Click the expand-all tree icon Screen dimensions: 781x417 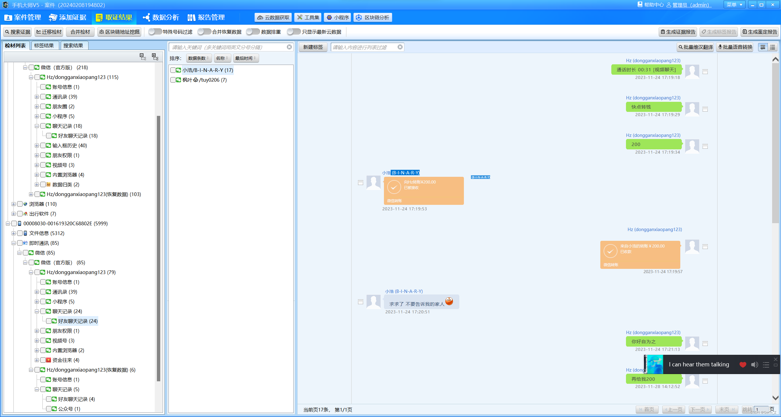(x=155, y=57)
